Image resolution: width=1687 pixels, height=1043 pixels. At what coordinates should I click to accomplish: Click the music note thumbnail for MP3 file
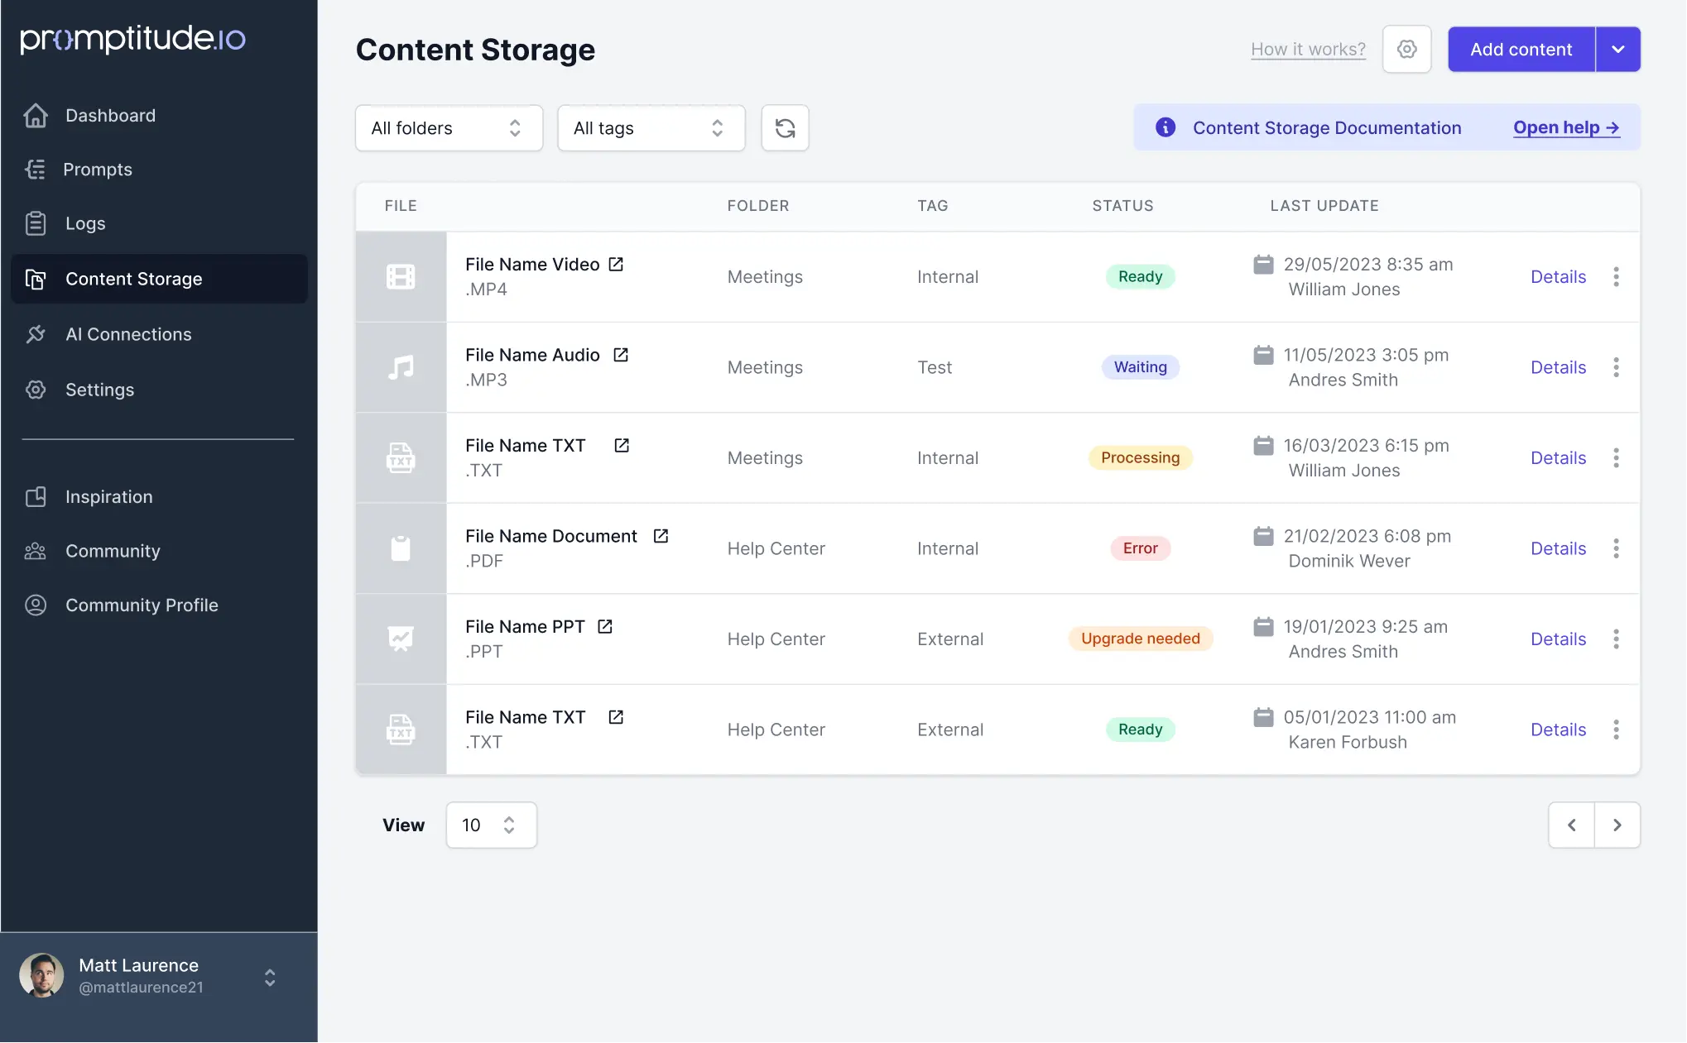[401, 367]
